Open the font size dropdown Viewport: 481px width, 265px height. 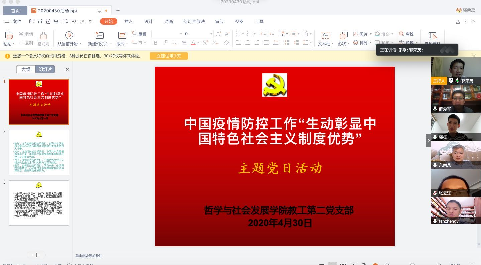coord(211,34)
